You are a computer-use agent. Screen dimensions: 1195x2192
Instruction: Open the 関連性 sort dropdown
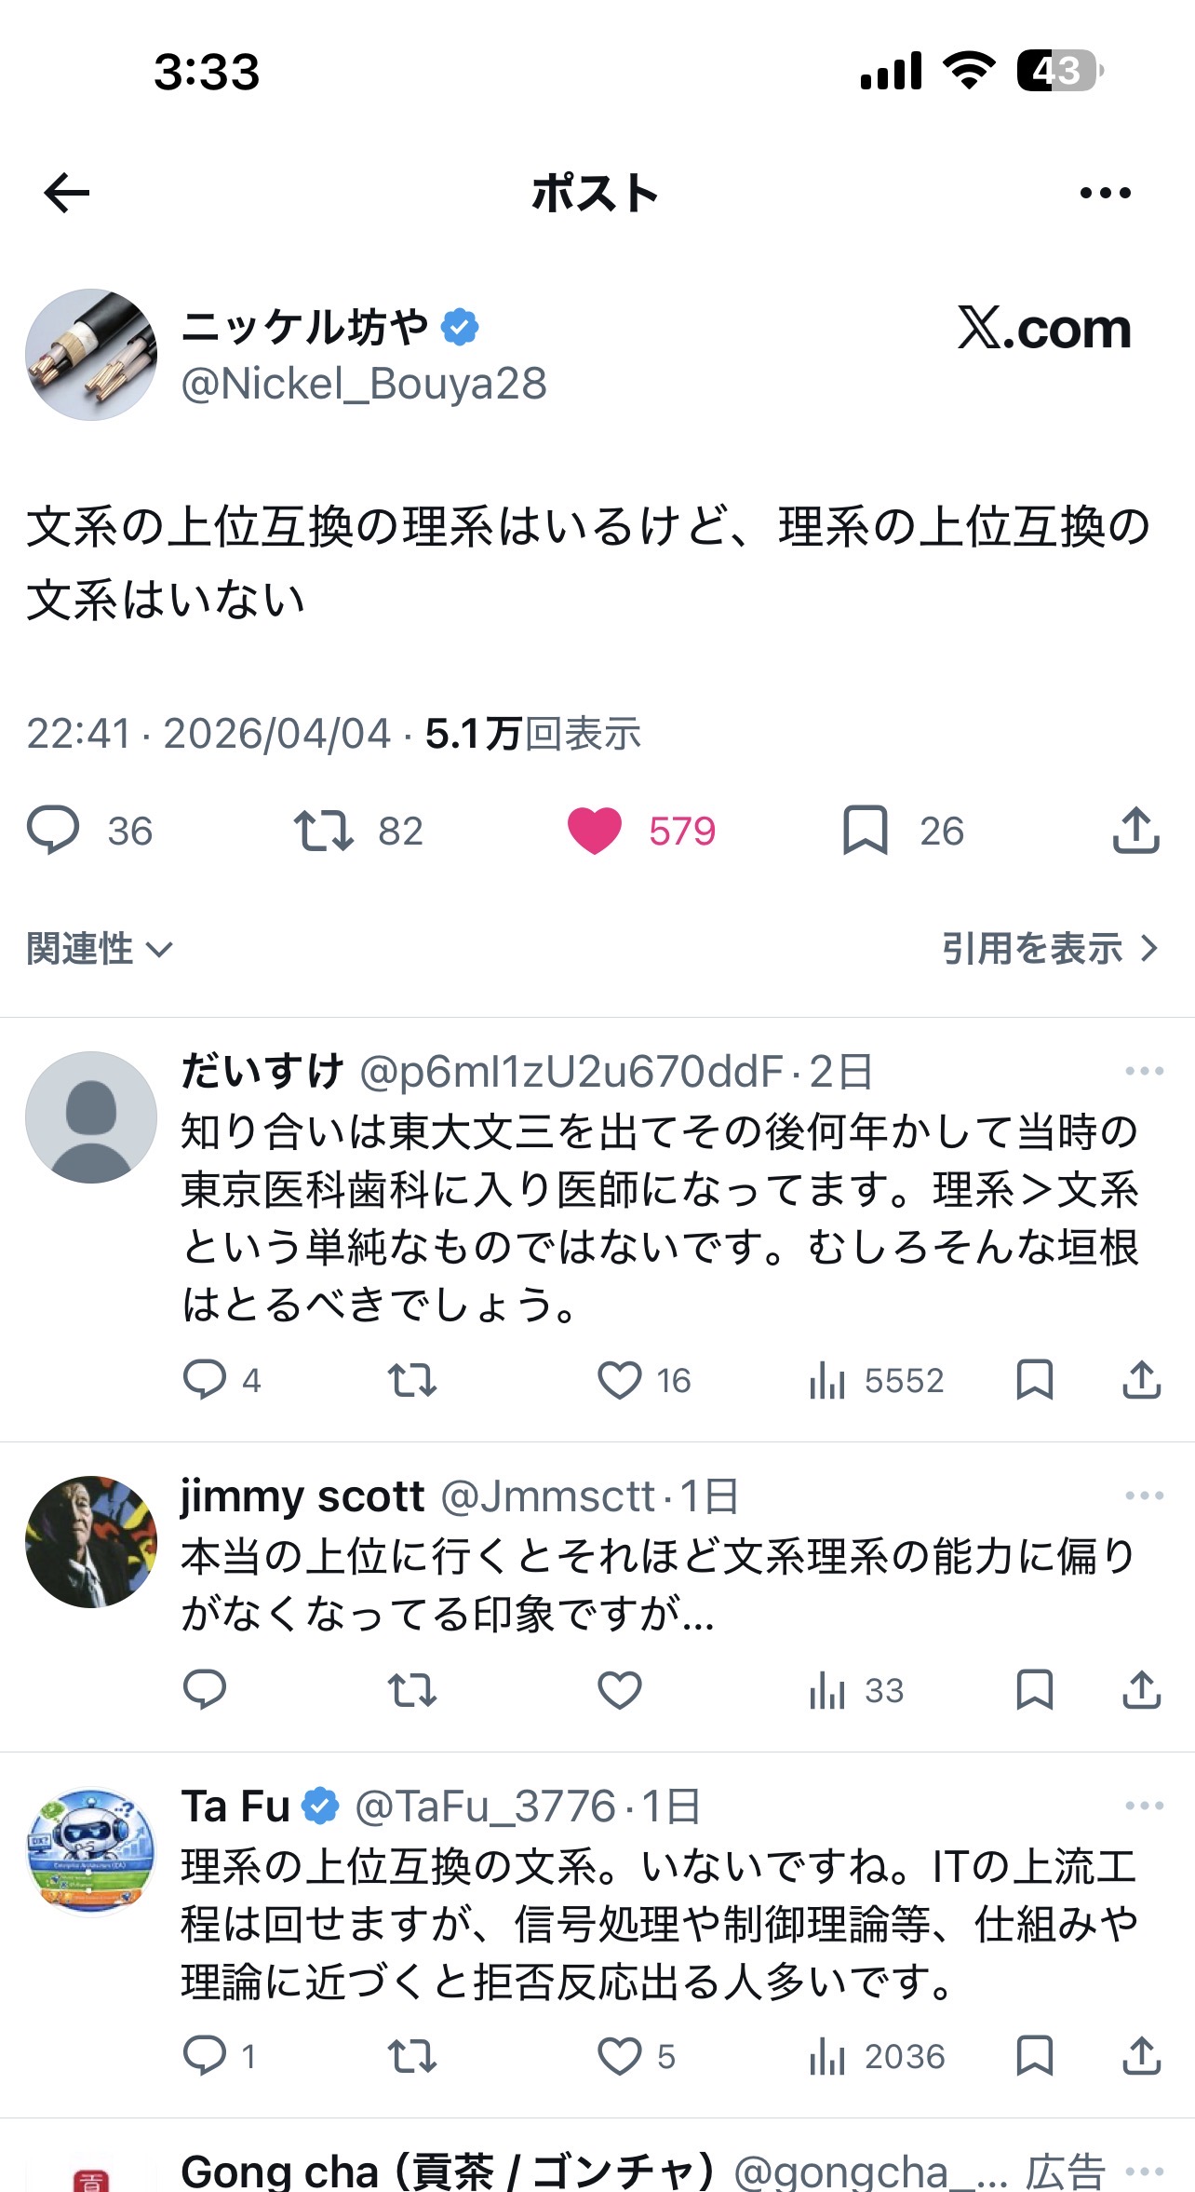click(x=100, y=949)
